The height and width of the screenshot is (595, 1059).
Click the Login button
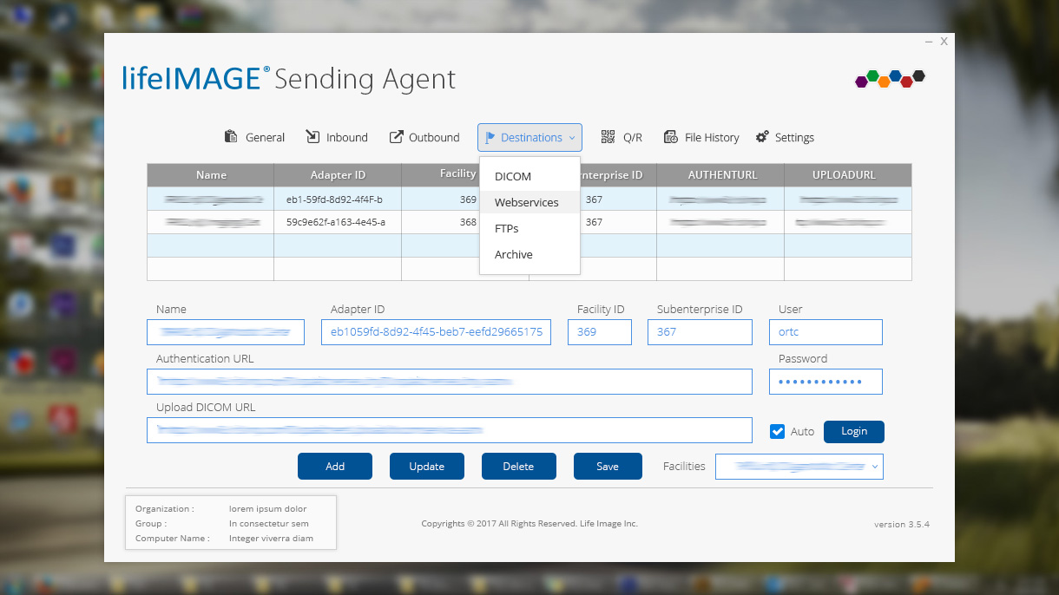[x=854, y=431]
